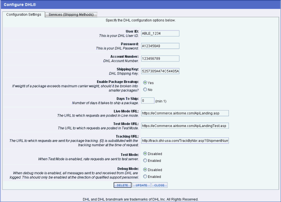The height and width of the screenshot is (202, 281).
Task: Click the 'Account Number:' label
Action: pyautogui.click(x=124, y=57)
